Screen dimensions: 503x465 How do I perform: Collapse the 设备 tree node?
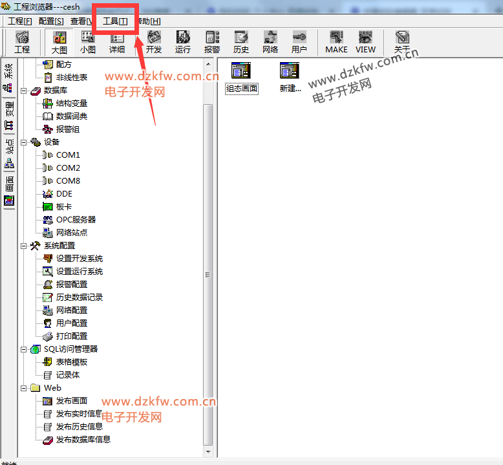[24, 142]
